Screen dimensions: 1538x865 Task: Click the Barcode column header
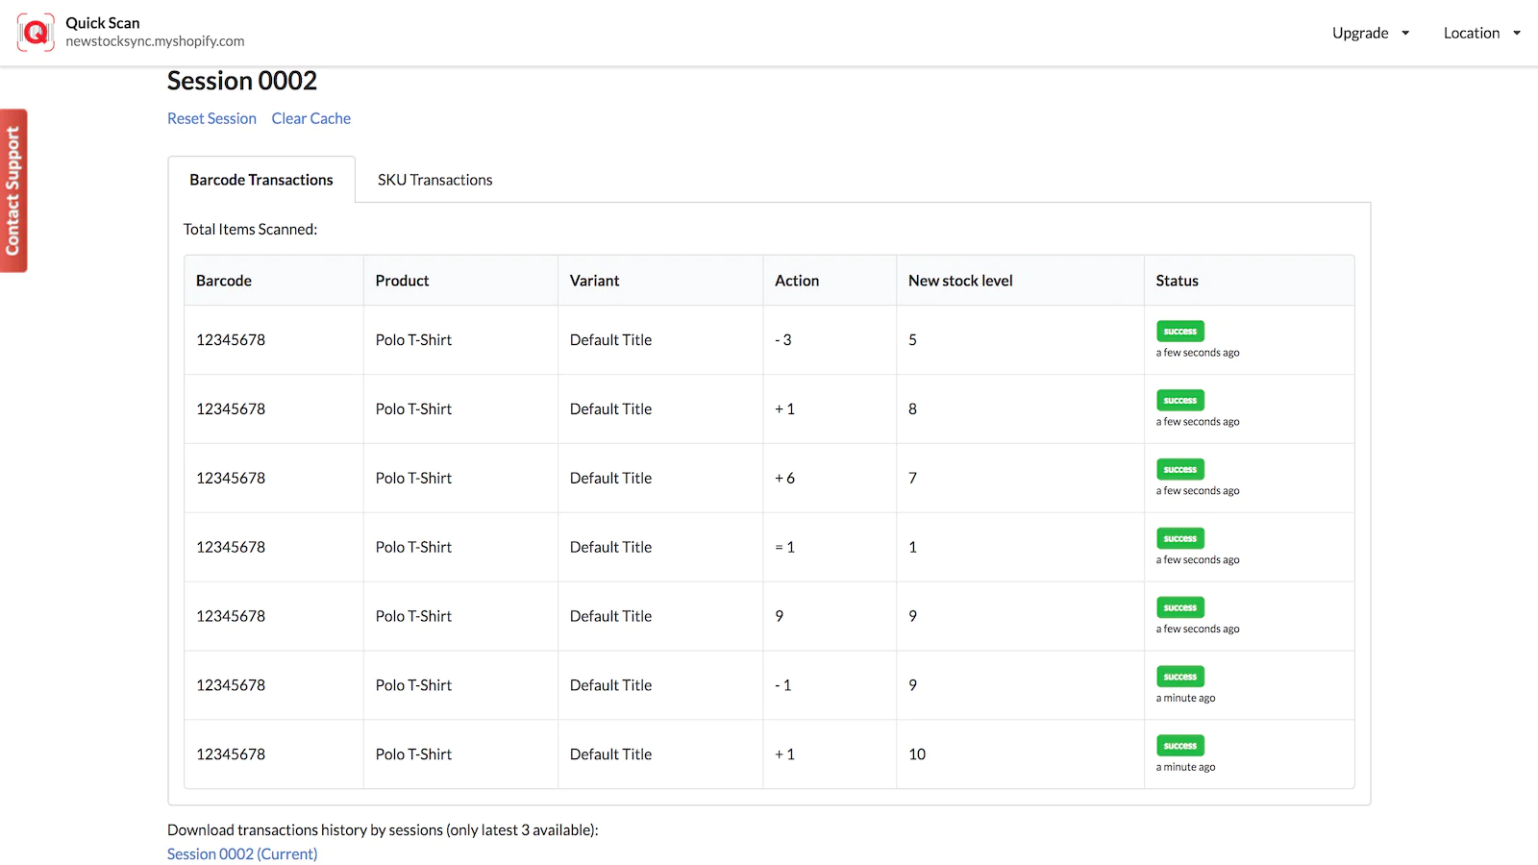pyautogui.click(x=224, y=281)
